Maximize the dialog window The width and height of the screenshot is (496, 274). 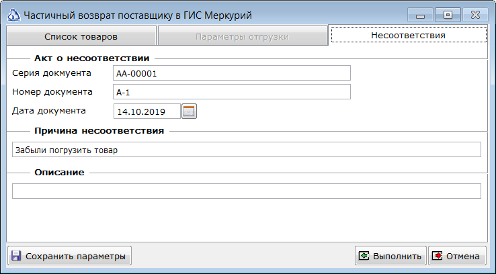coord(448,15)
